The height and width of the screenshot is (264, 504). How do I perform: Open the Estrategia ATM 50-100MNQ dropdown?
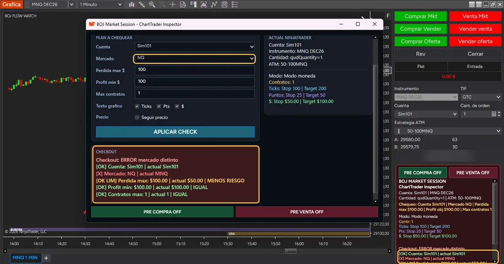(448, 131)
